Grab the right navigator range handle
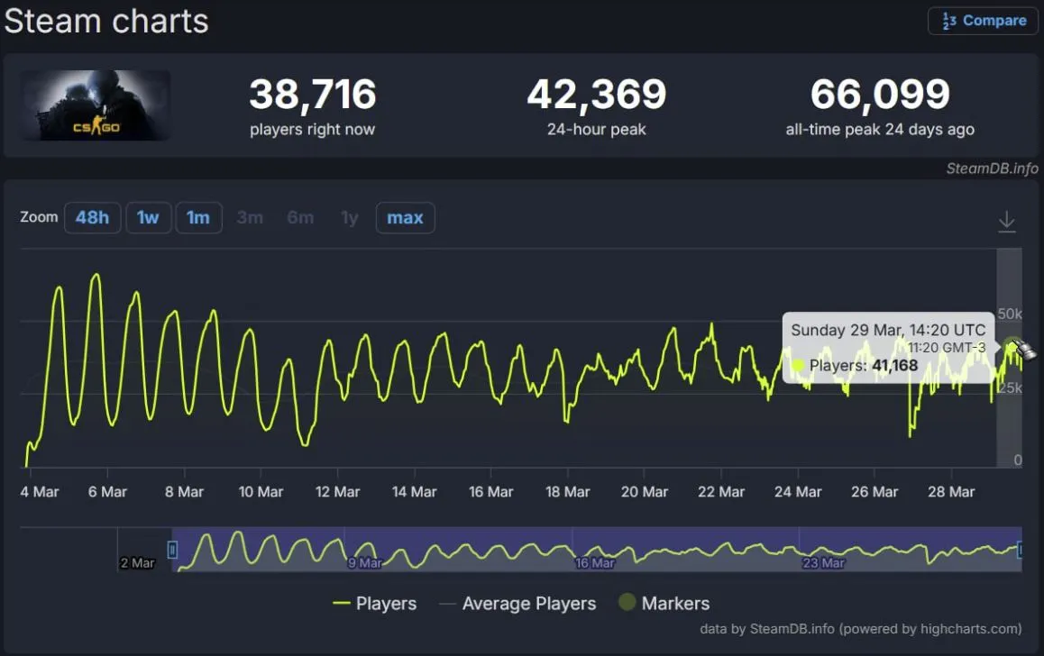The image size is (1044, 656). click(x=1021, y=550)
